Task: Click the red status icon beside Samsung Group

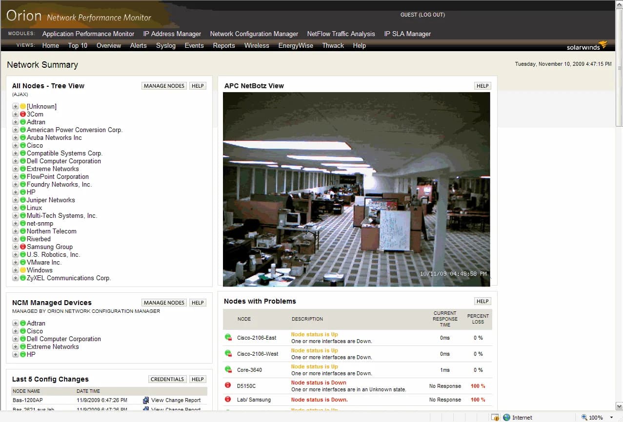Action: [23, 247]
